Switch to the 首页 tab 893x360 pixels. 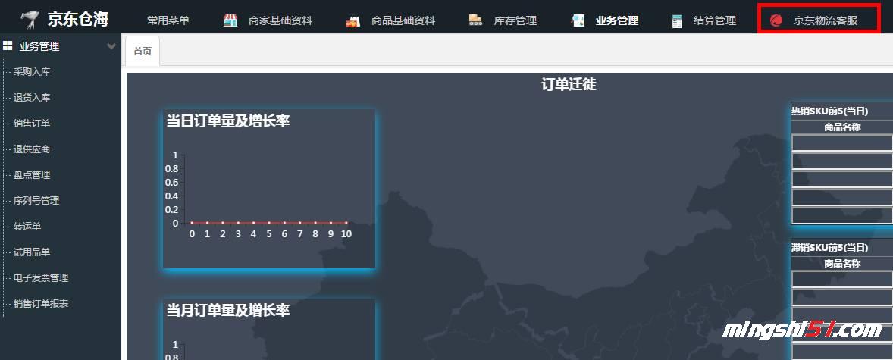143,52
